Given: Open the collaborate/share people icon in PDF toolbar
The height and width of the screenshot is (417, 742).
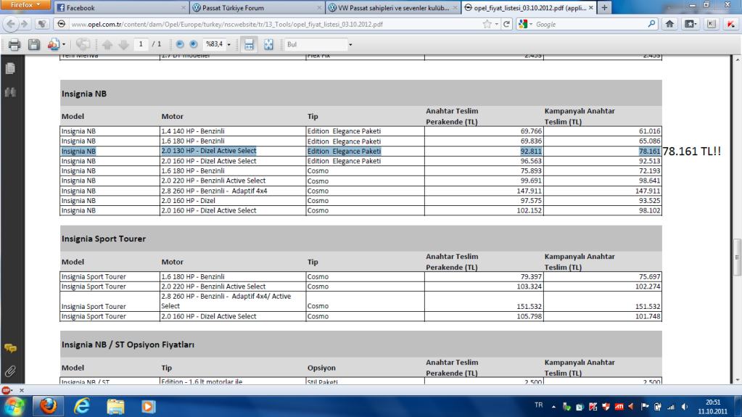Looking at the screenshot, I should click(x=53, y=44).
